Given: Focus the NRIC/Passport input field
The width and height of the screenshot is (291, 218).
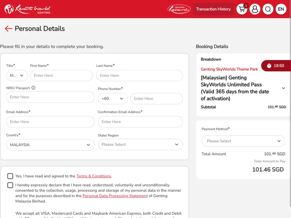Looking at the screenshot, I should (50, 97).
